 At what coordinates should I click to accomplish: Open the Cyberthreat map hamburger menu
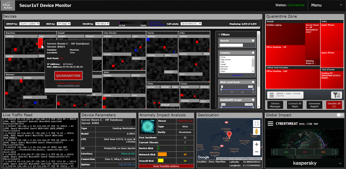(x=271, y=124)
